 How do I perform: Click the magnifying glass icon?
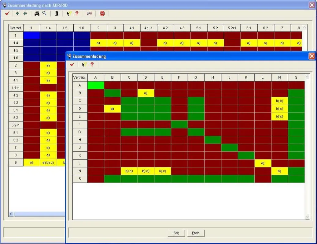coord(44,13)
